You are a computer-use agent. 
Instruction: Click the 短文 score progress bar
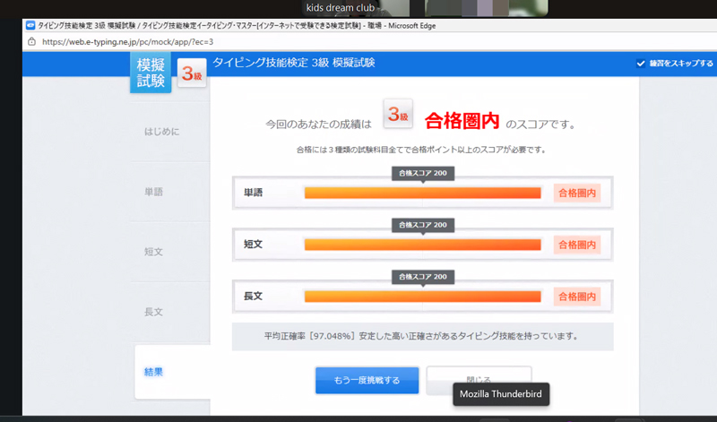(x=422, y=244)
